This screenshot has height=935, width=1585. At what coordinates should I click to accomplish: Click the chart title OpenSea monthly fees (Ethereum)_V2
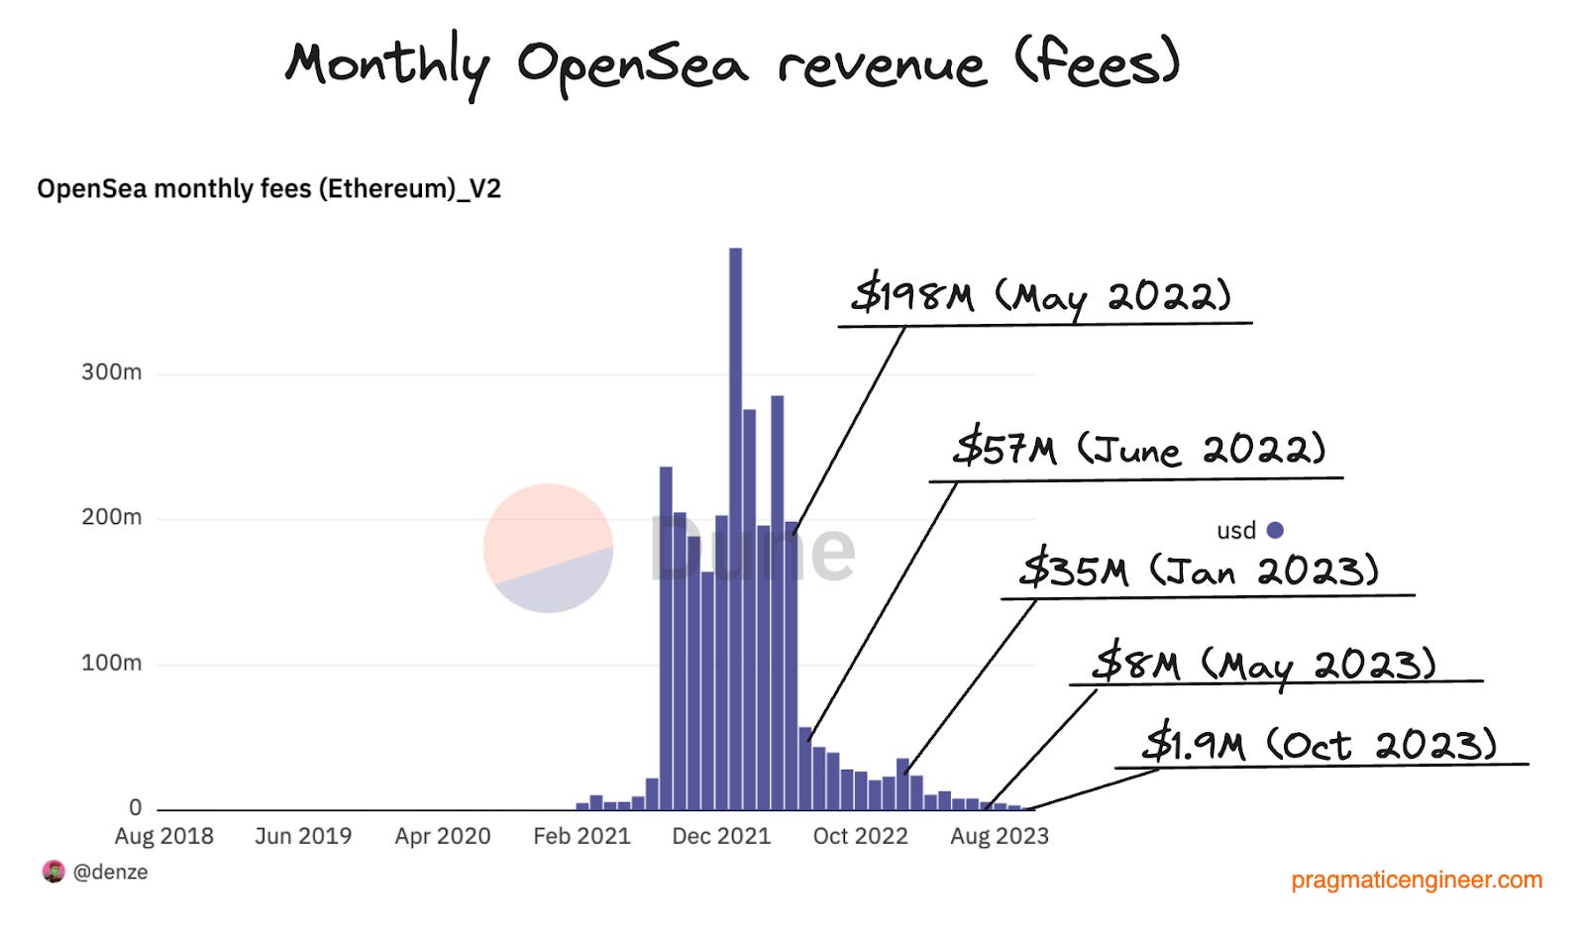pyautogui.click(x=269, y=189)
